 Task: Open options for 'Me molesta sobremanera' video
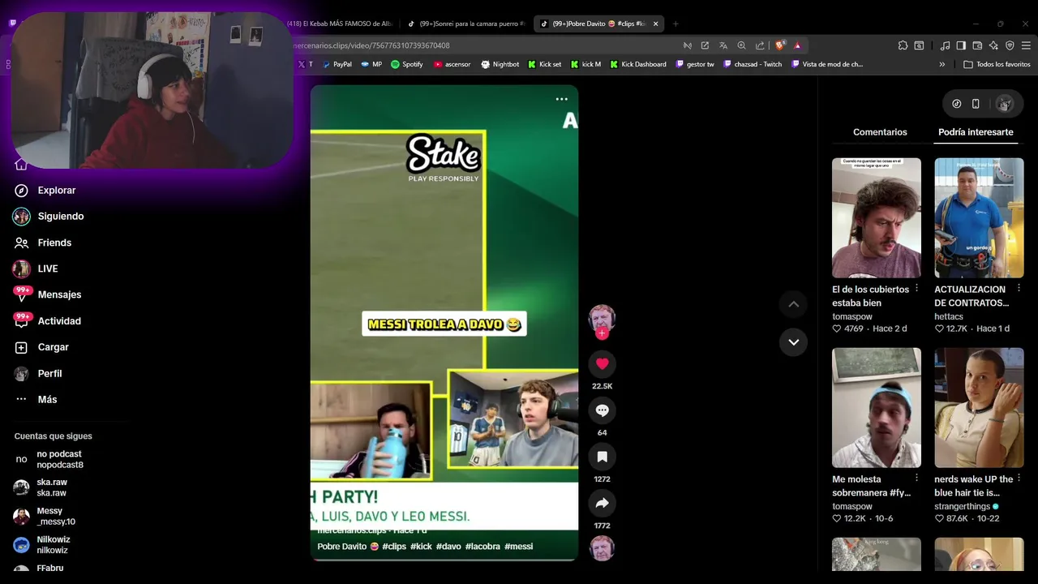tap(917, 479)
